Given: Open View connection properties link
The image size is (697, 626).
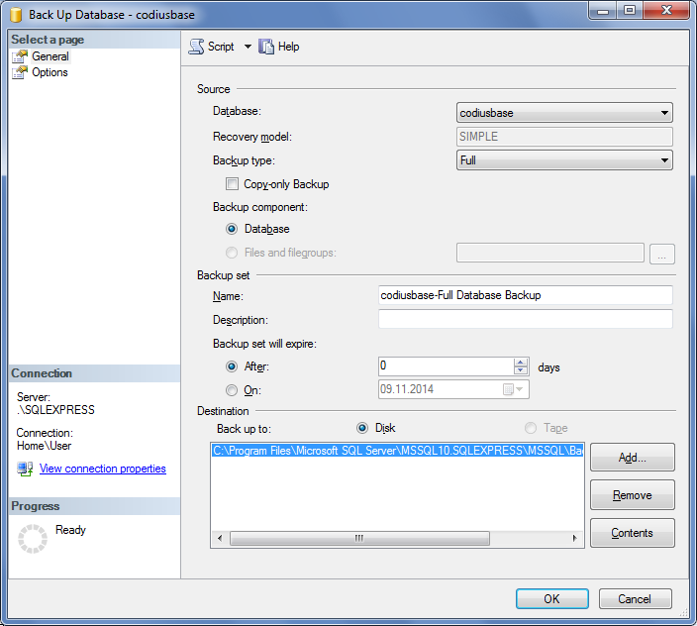Looking at the screenshot, I should pos(102,469).
